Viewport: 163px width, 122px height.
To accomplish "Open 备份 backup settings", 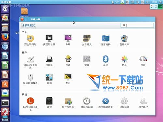I will click(49, 103).
